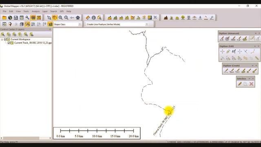Close the Digitizer (Create) toolbar

point(256,66)
